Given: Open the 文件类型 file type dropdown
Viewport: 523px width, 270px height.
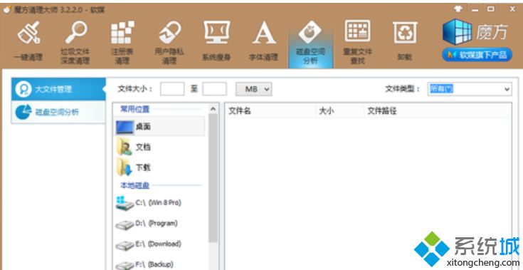Looking at the screenshot, I should coord(470,89).
